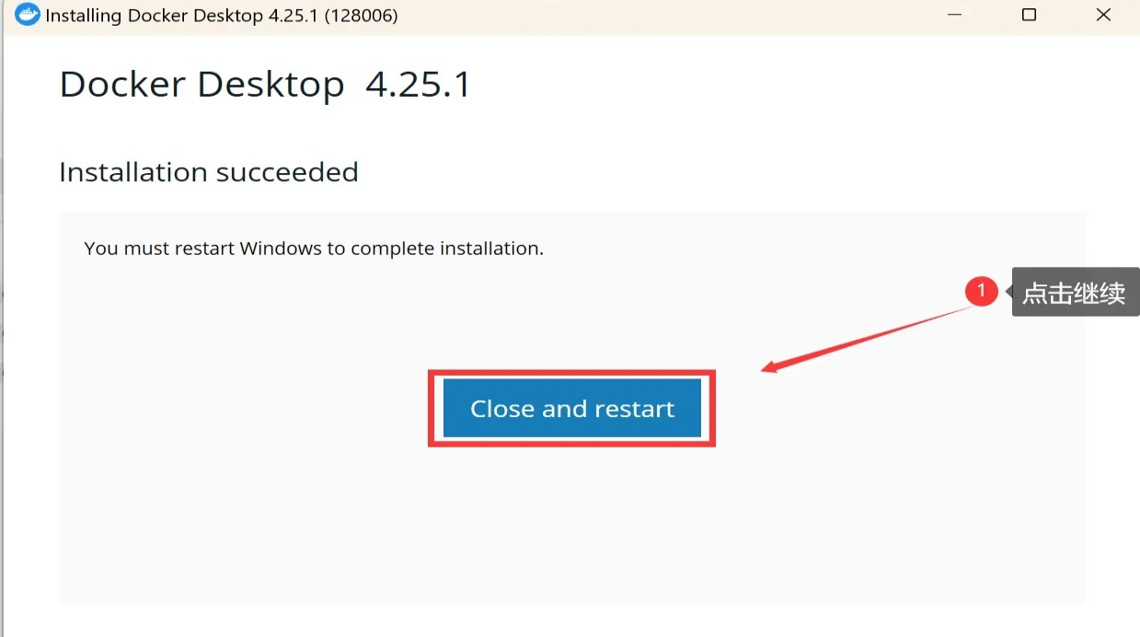The image size is (1140, 637).
Task: Click the small pointer of the grey tooltip
Action: 1008,293
